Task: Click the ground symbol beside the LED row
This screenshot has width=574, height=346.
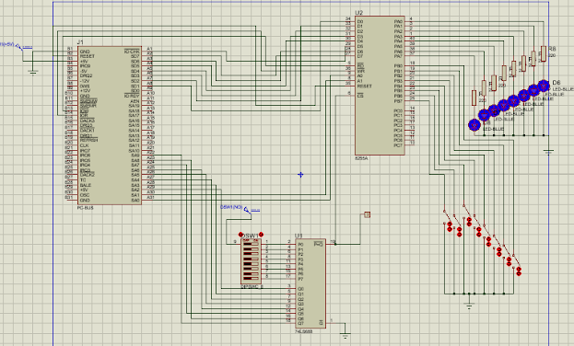Action: (x=548, y=152)
